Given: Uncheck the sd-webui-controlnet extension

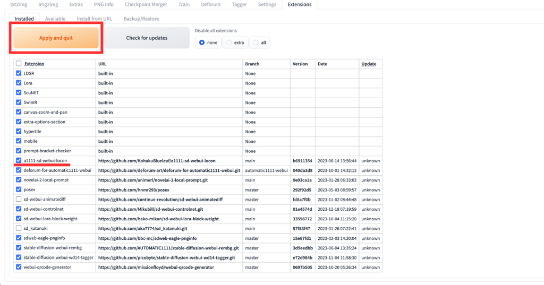Looking at the screenshot, I should (x=19, y=209).
